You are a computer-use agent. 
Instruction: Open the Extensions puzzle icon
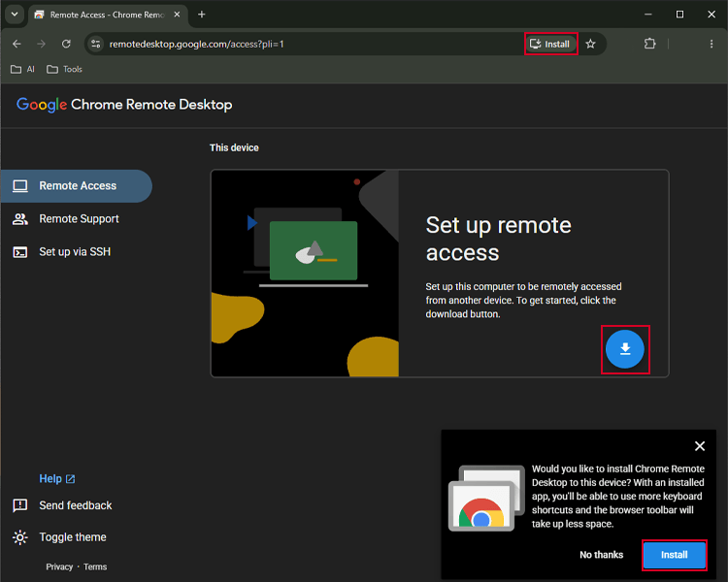[649, 44]
